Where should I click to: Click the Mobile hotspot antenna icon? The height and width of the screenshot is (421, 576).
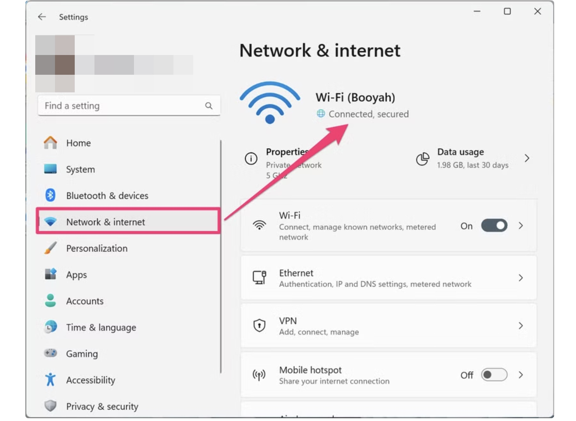[259, 375]
